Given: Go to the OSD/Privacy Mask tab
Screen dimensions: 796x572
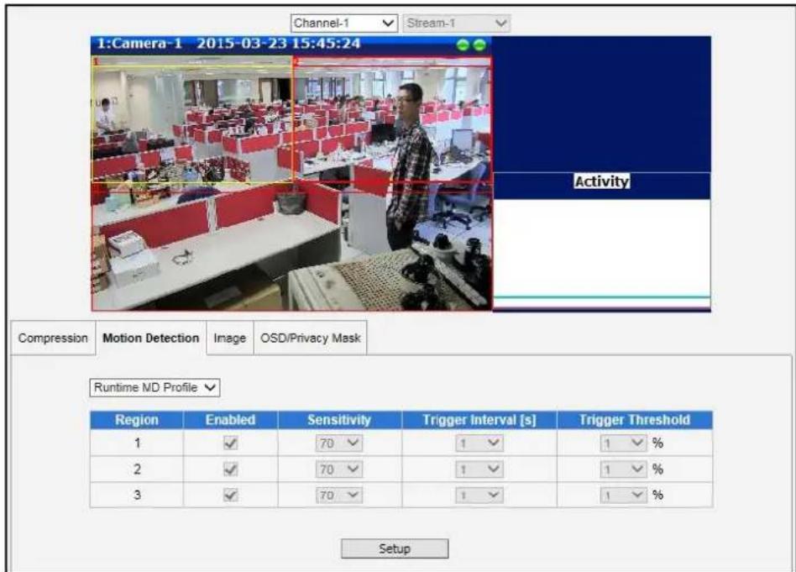Looking at the screenshot, I should 310,338.
